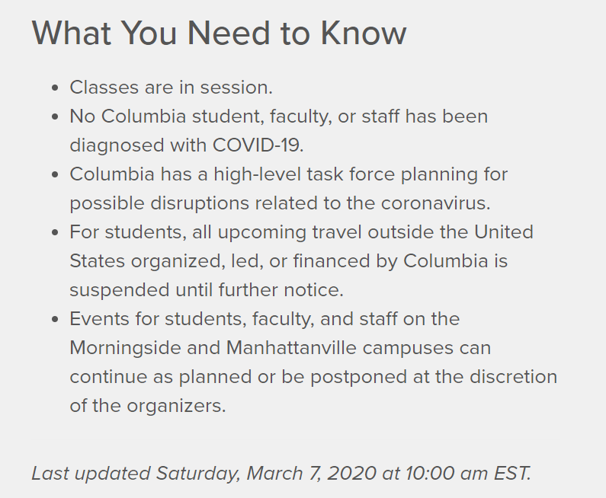Click the bullet dot before "For students"
This screenshot has height=498, width=606.
pos(55,232)
